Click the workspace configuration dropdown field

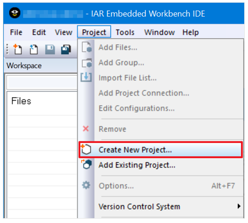(42, 82)
